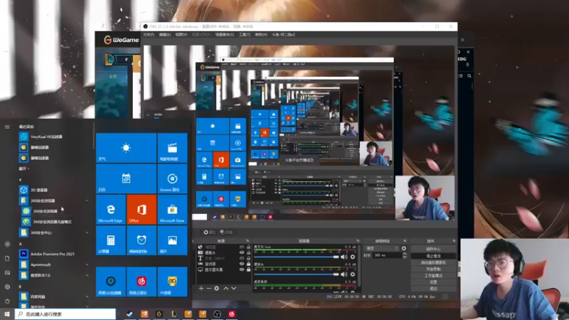Viewport: 569px width, 320px height.
Task: Open the scene transition type dropdown
Action: tap(381, 248)
